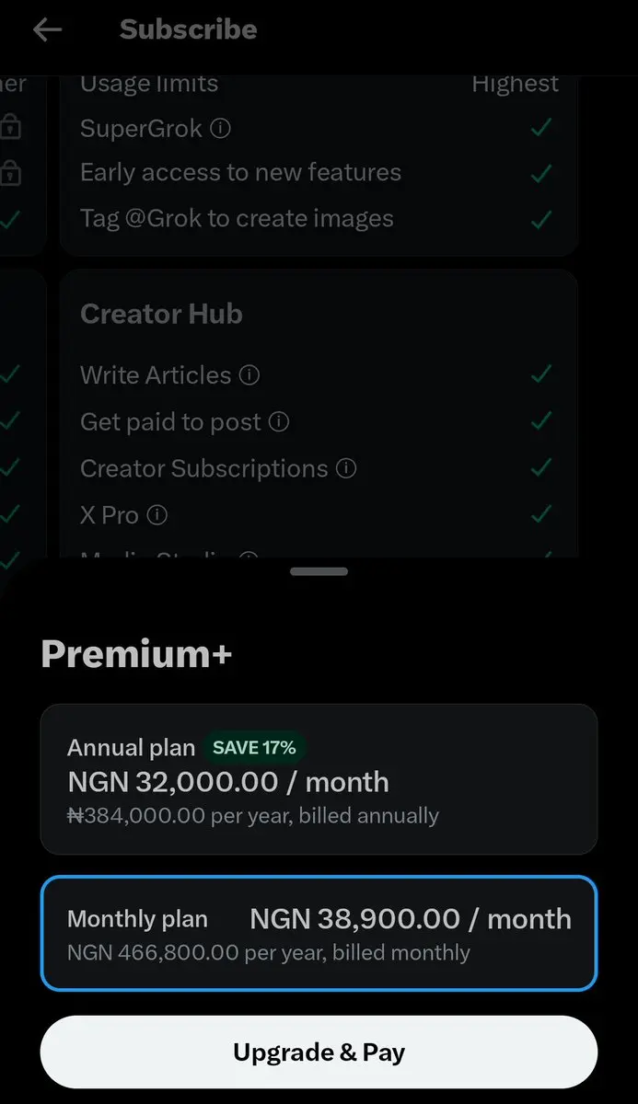Select the Annual plan option
Viewport: 638px width, 1104px height.
coord(319,779)
